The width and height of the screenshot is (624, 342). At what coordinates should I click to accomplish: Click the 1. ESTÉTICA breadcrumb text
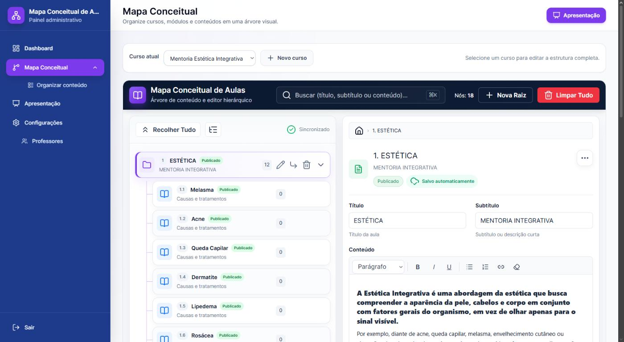387,131
